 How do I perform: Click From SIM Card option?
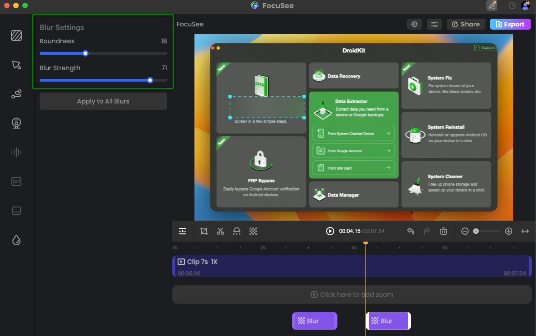tap(354, 168)
